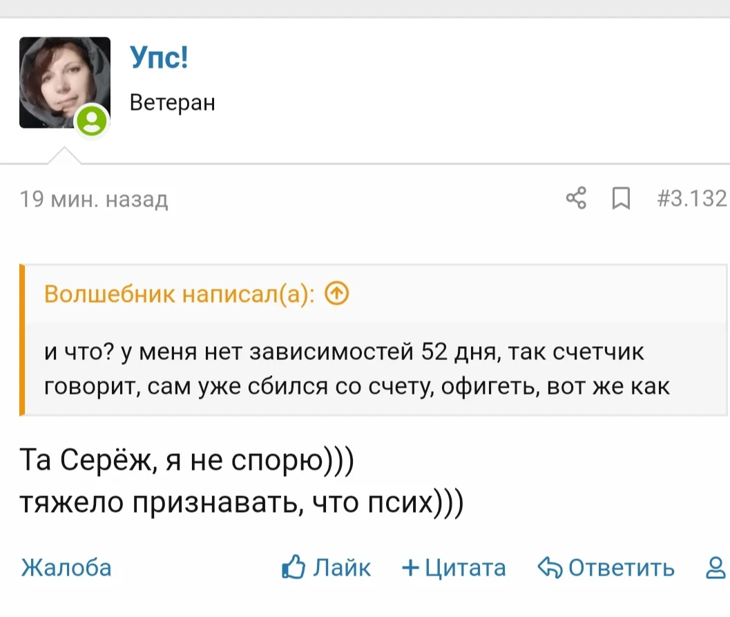Image resolution: width=730 pixels, height=617 pixels.
Task: Bookmark this post using the bookmark icon
Action: [621, 199]
